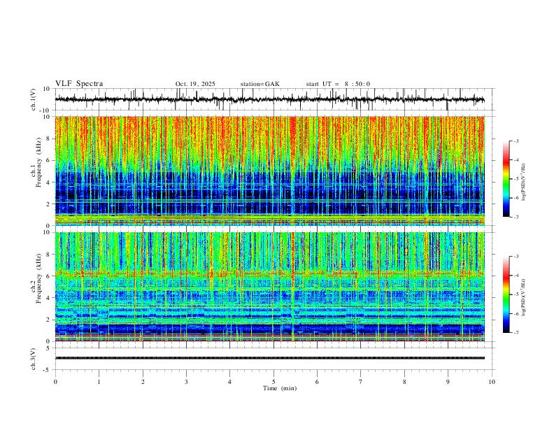Click time-axis tick label "5" minutes

click(274, 382)
